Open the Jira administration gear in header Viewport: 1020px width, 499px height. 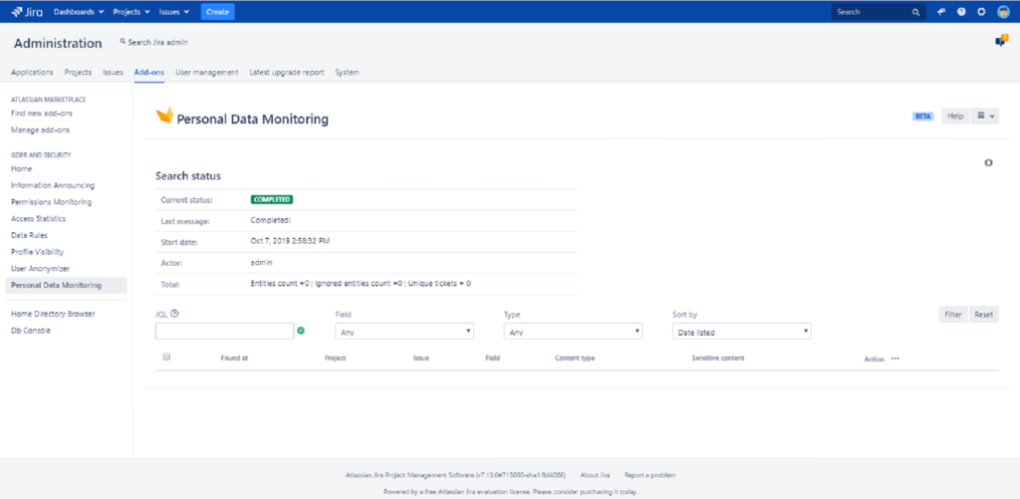coord(981,12)
